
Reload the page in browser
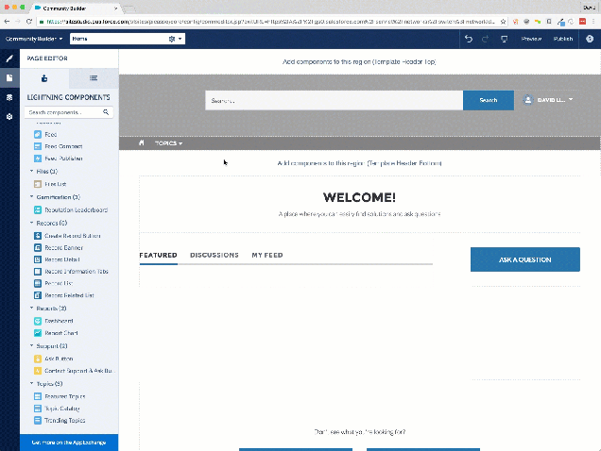[x=29, y=22]
